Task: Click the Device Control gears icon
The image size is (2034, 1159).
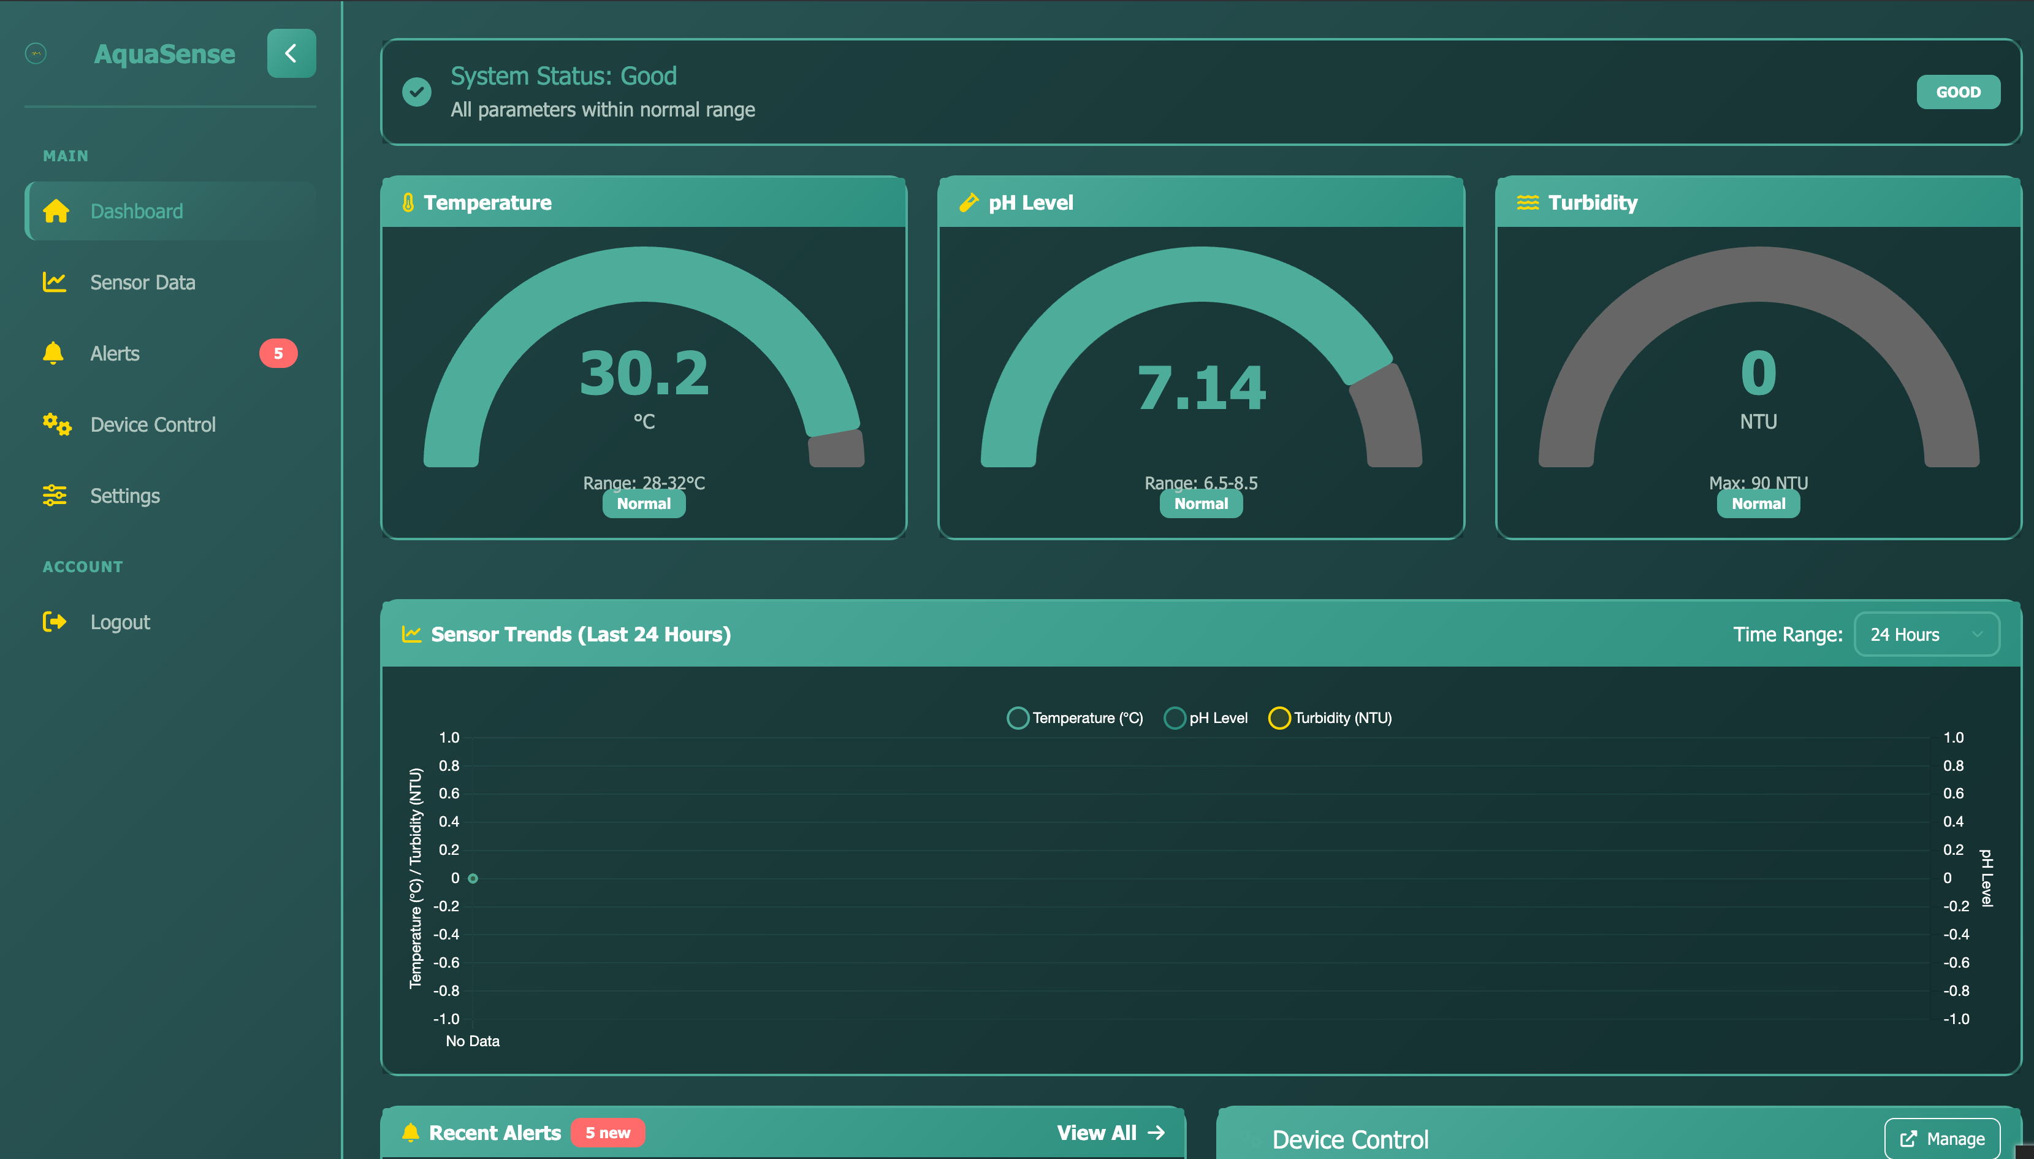Action: 56,424
